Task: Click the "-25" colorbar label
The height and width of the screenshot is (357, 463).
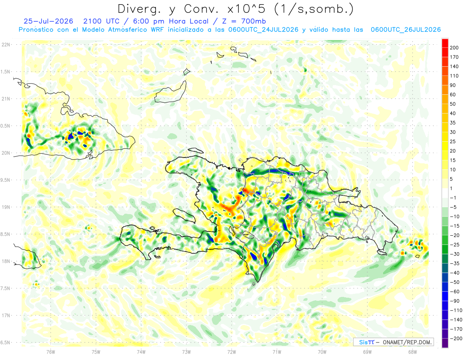Action: tap(455, 245)
